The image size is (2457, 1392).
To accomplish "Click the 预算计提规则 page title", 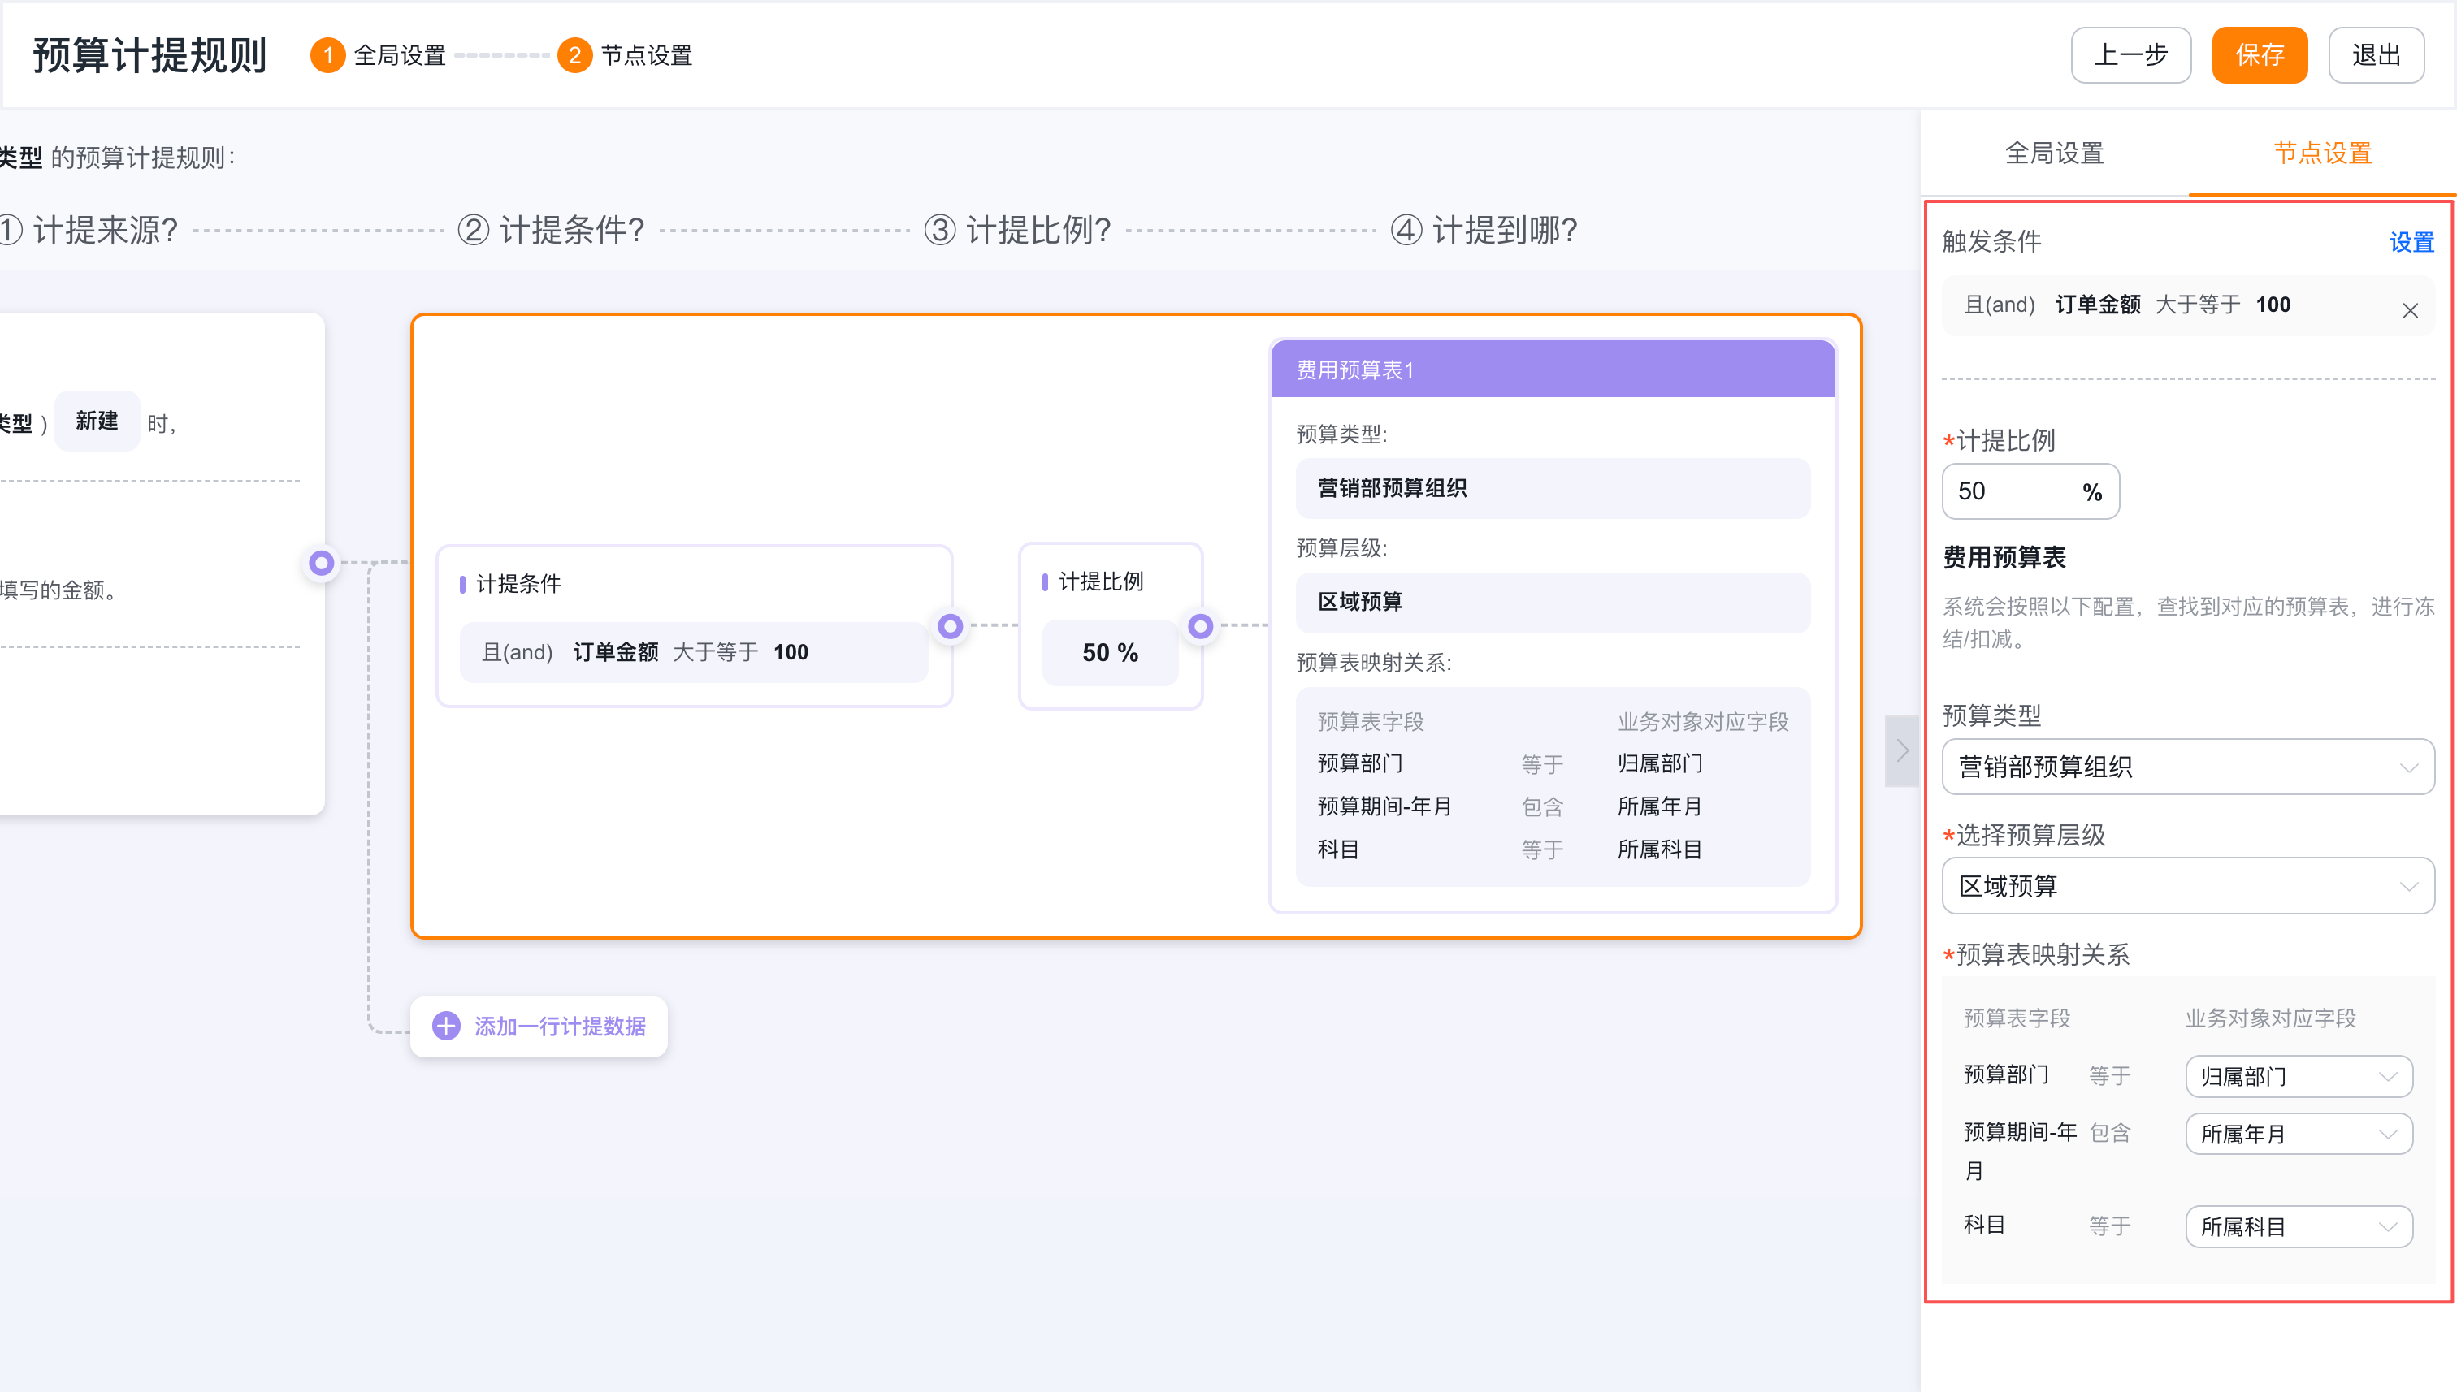I will (149, 55).
